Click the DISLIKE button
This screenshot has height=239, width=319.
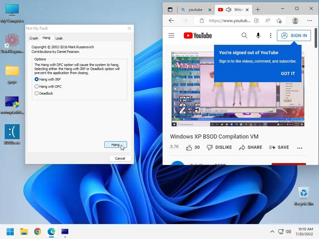219,147
